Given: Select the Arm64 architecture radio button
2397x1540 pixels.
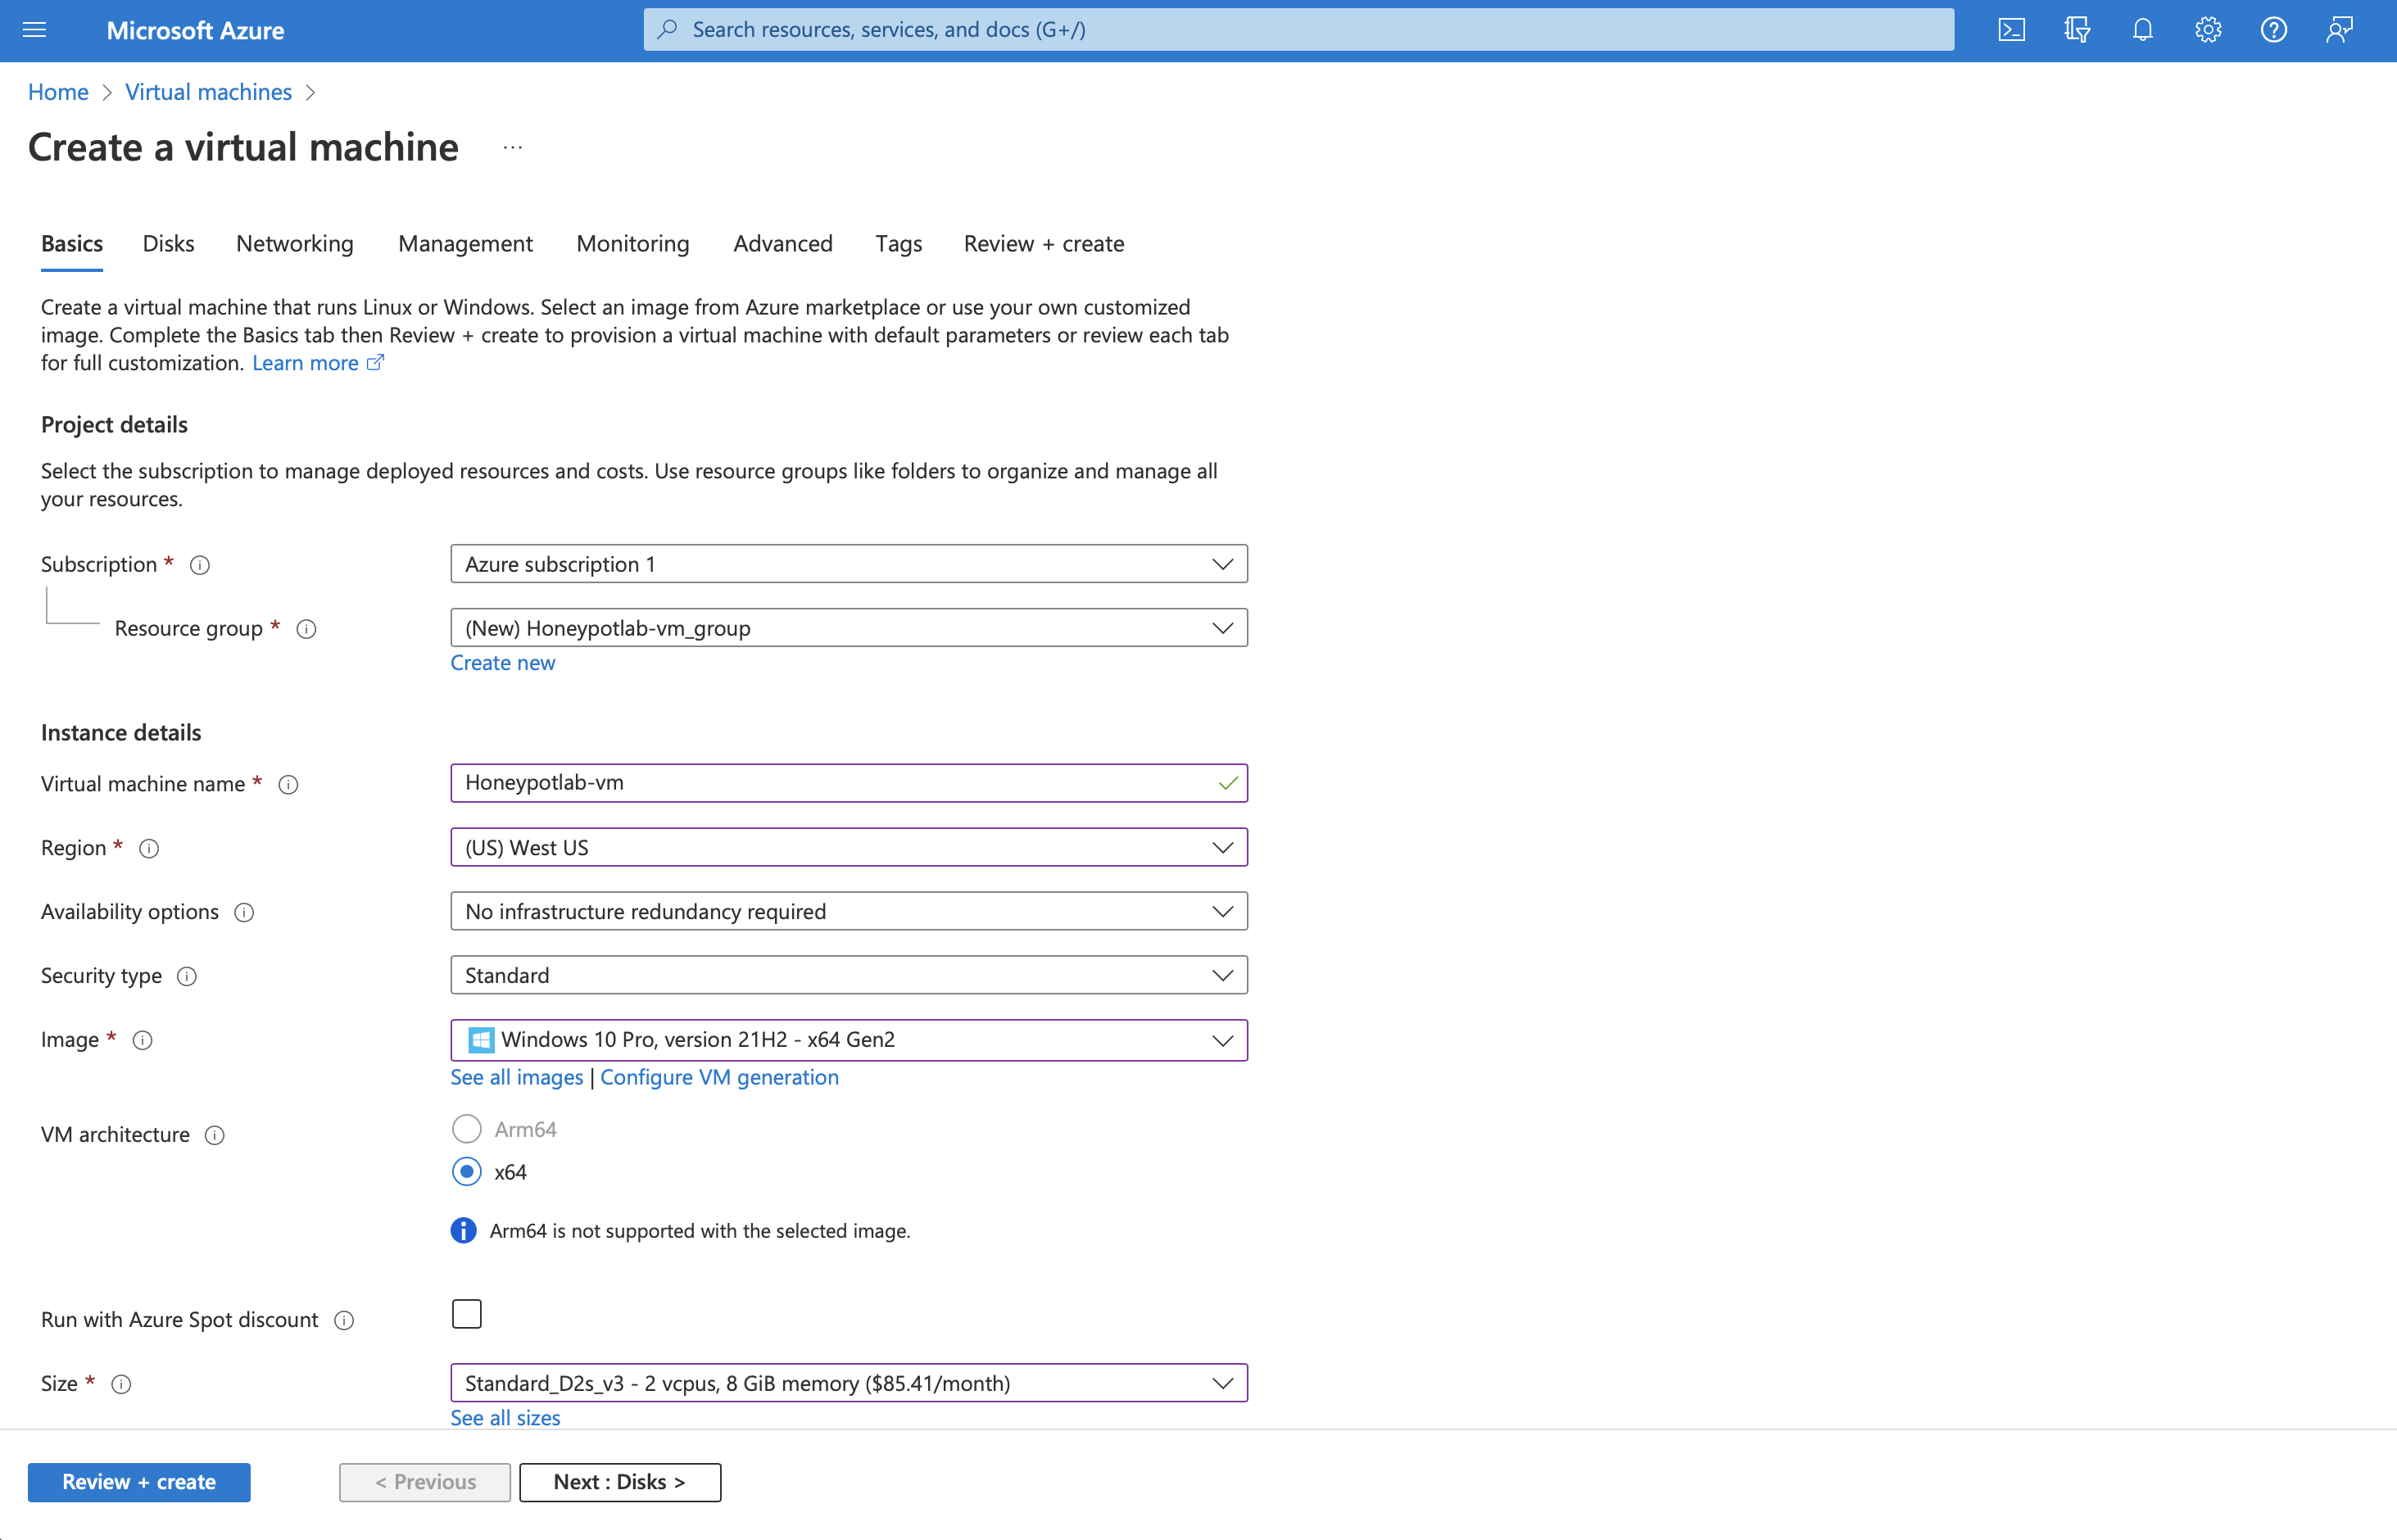Looking at the screenshot, I should (x=467, y=1129).
